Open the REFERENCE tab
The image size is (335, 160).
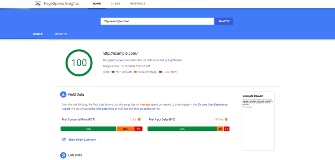tap(138, 4)
